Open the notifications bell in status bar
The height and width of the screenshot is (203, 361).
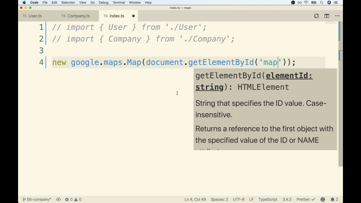click(334, 199)
